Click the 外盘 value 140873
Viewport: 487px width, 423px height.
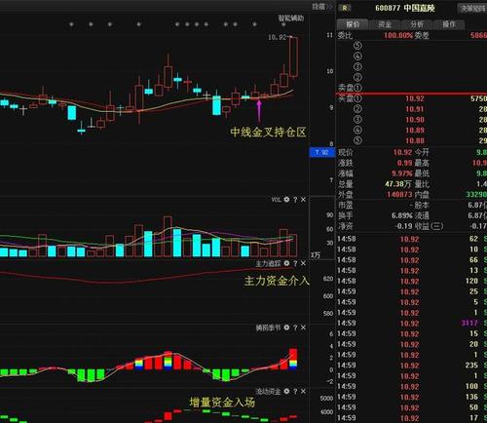click(x=399, y=194)
